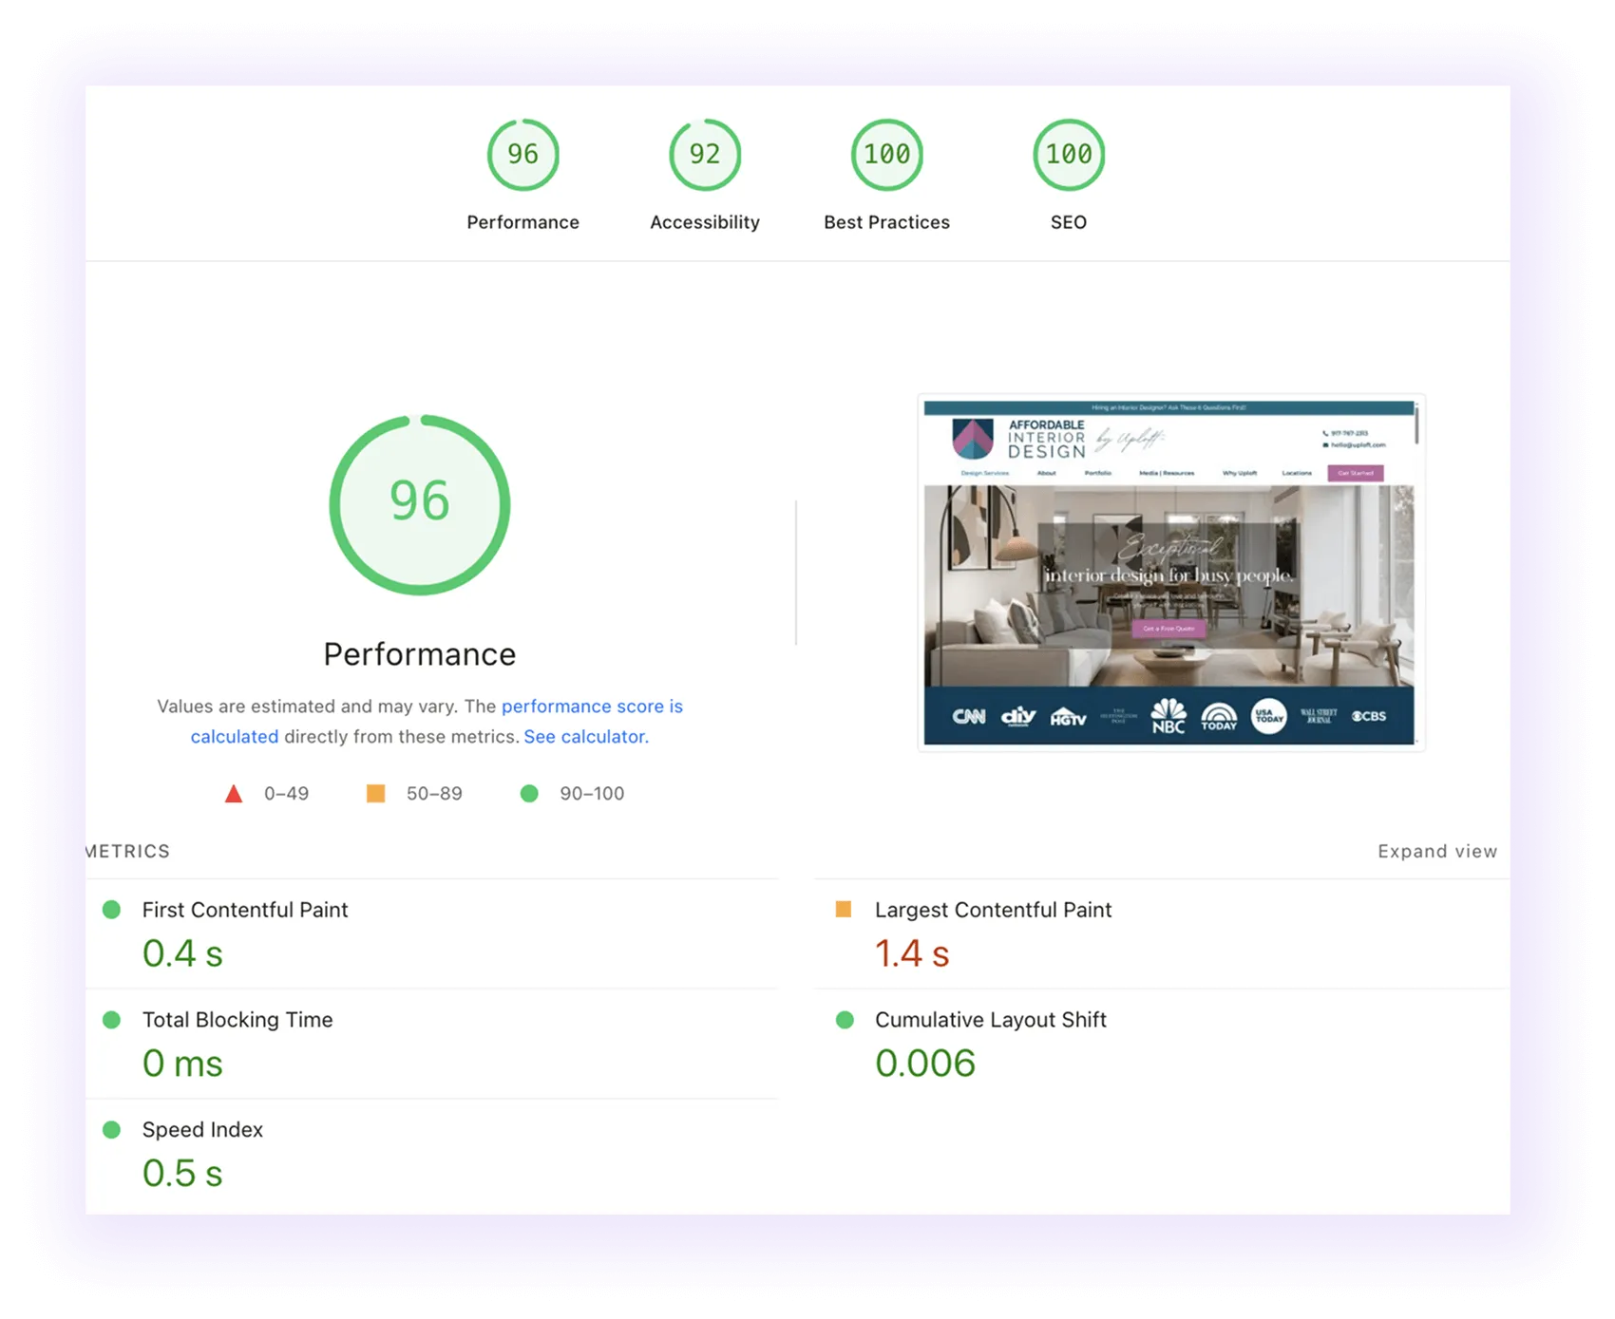Toggle the green dot beside Total Blocking Time
Image resolution: width=1615 pixels, height=1319 pixels.
[x=111, y=1020]
